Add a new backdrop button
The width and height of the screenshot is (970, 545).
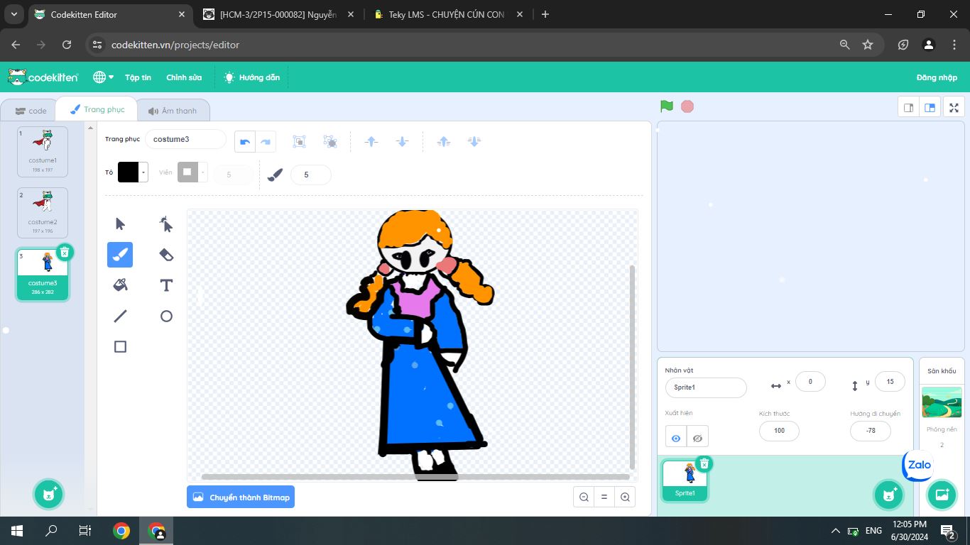[942, 495]
